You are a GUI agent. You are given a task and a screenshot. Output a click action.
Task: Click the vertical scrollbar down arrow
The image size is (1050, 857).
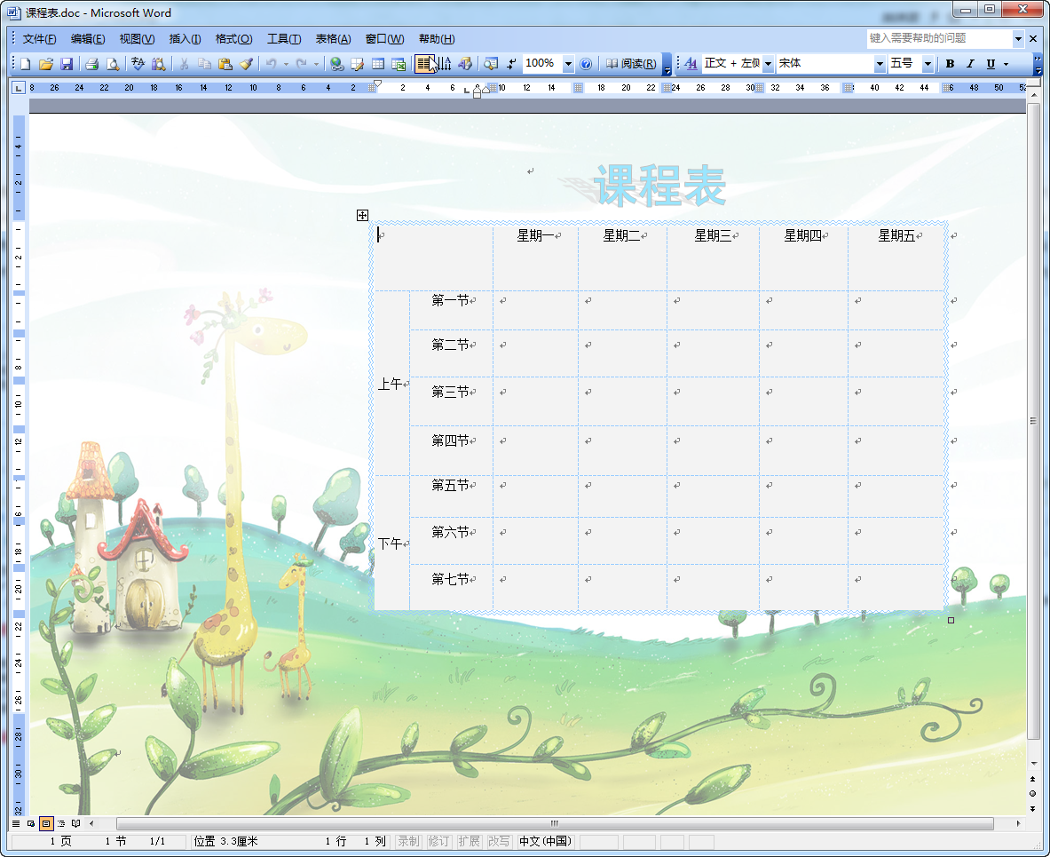[x=1034, y=763]
